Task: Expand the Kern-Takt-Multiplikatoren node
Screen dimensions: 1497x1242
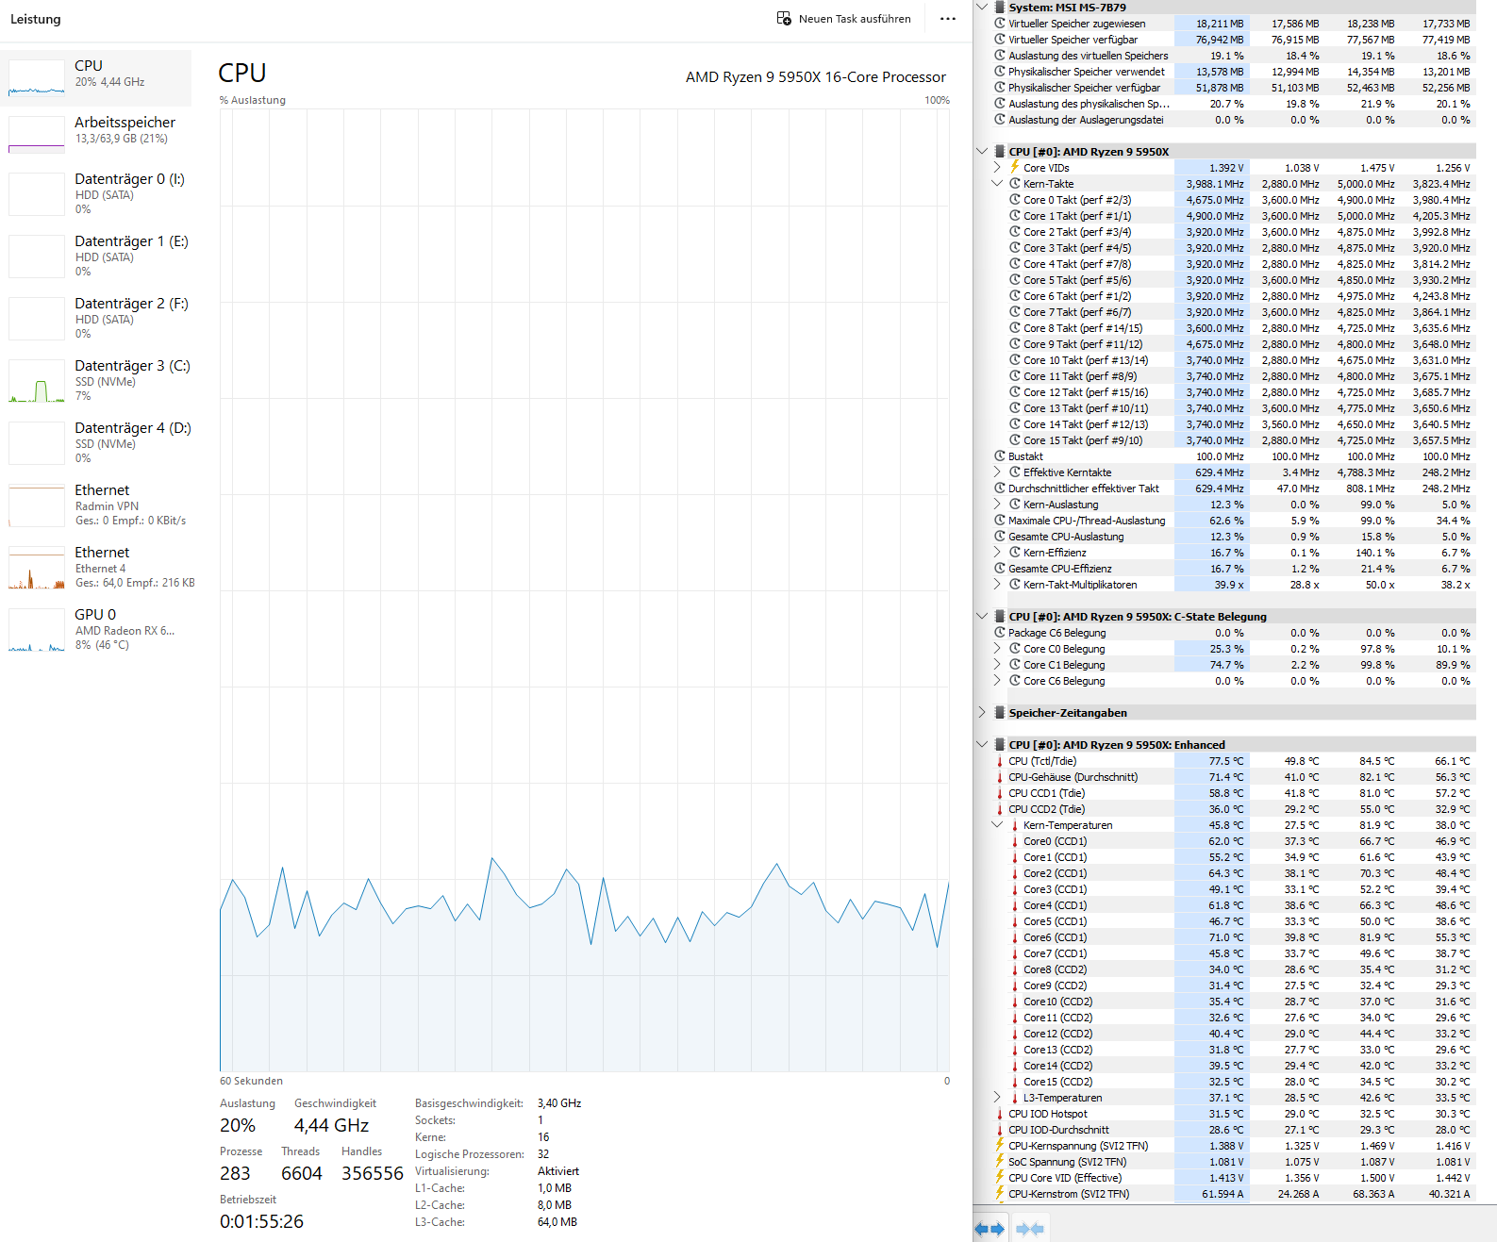Action: coord(997,585)
